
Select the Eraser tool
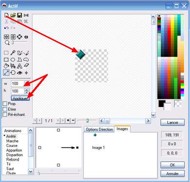(x=26, y=66)
